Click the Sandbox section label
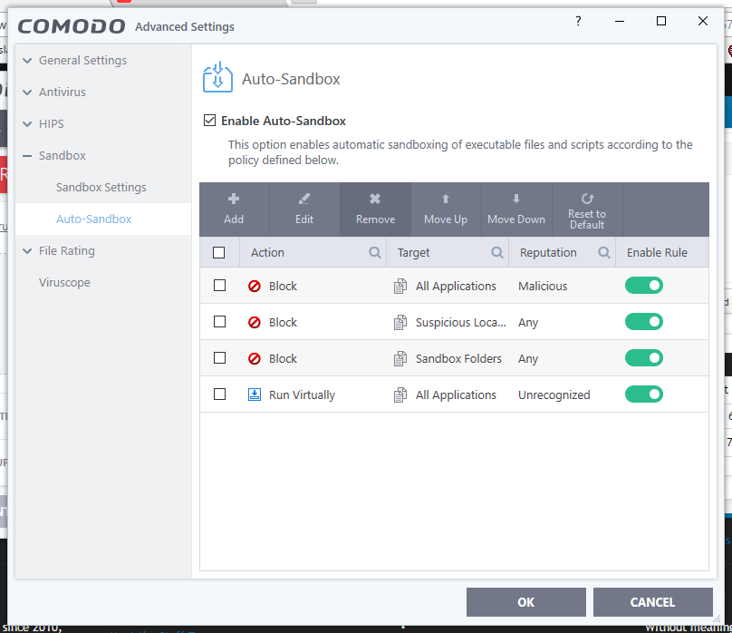The width and height of the screenshot is (732, 633). 63,156
